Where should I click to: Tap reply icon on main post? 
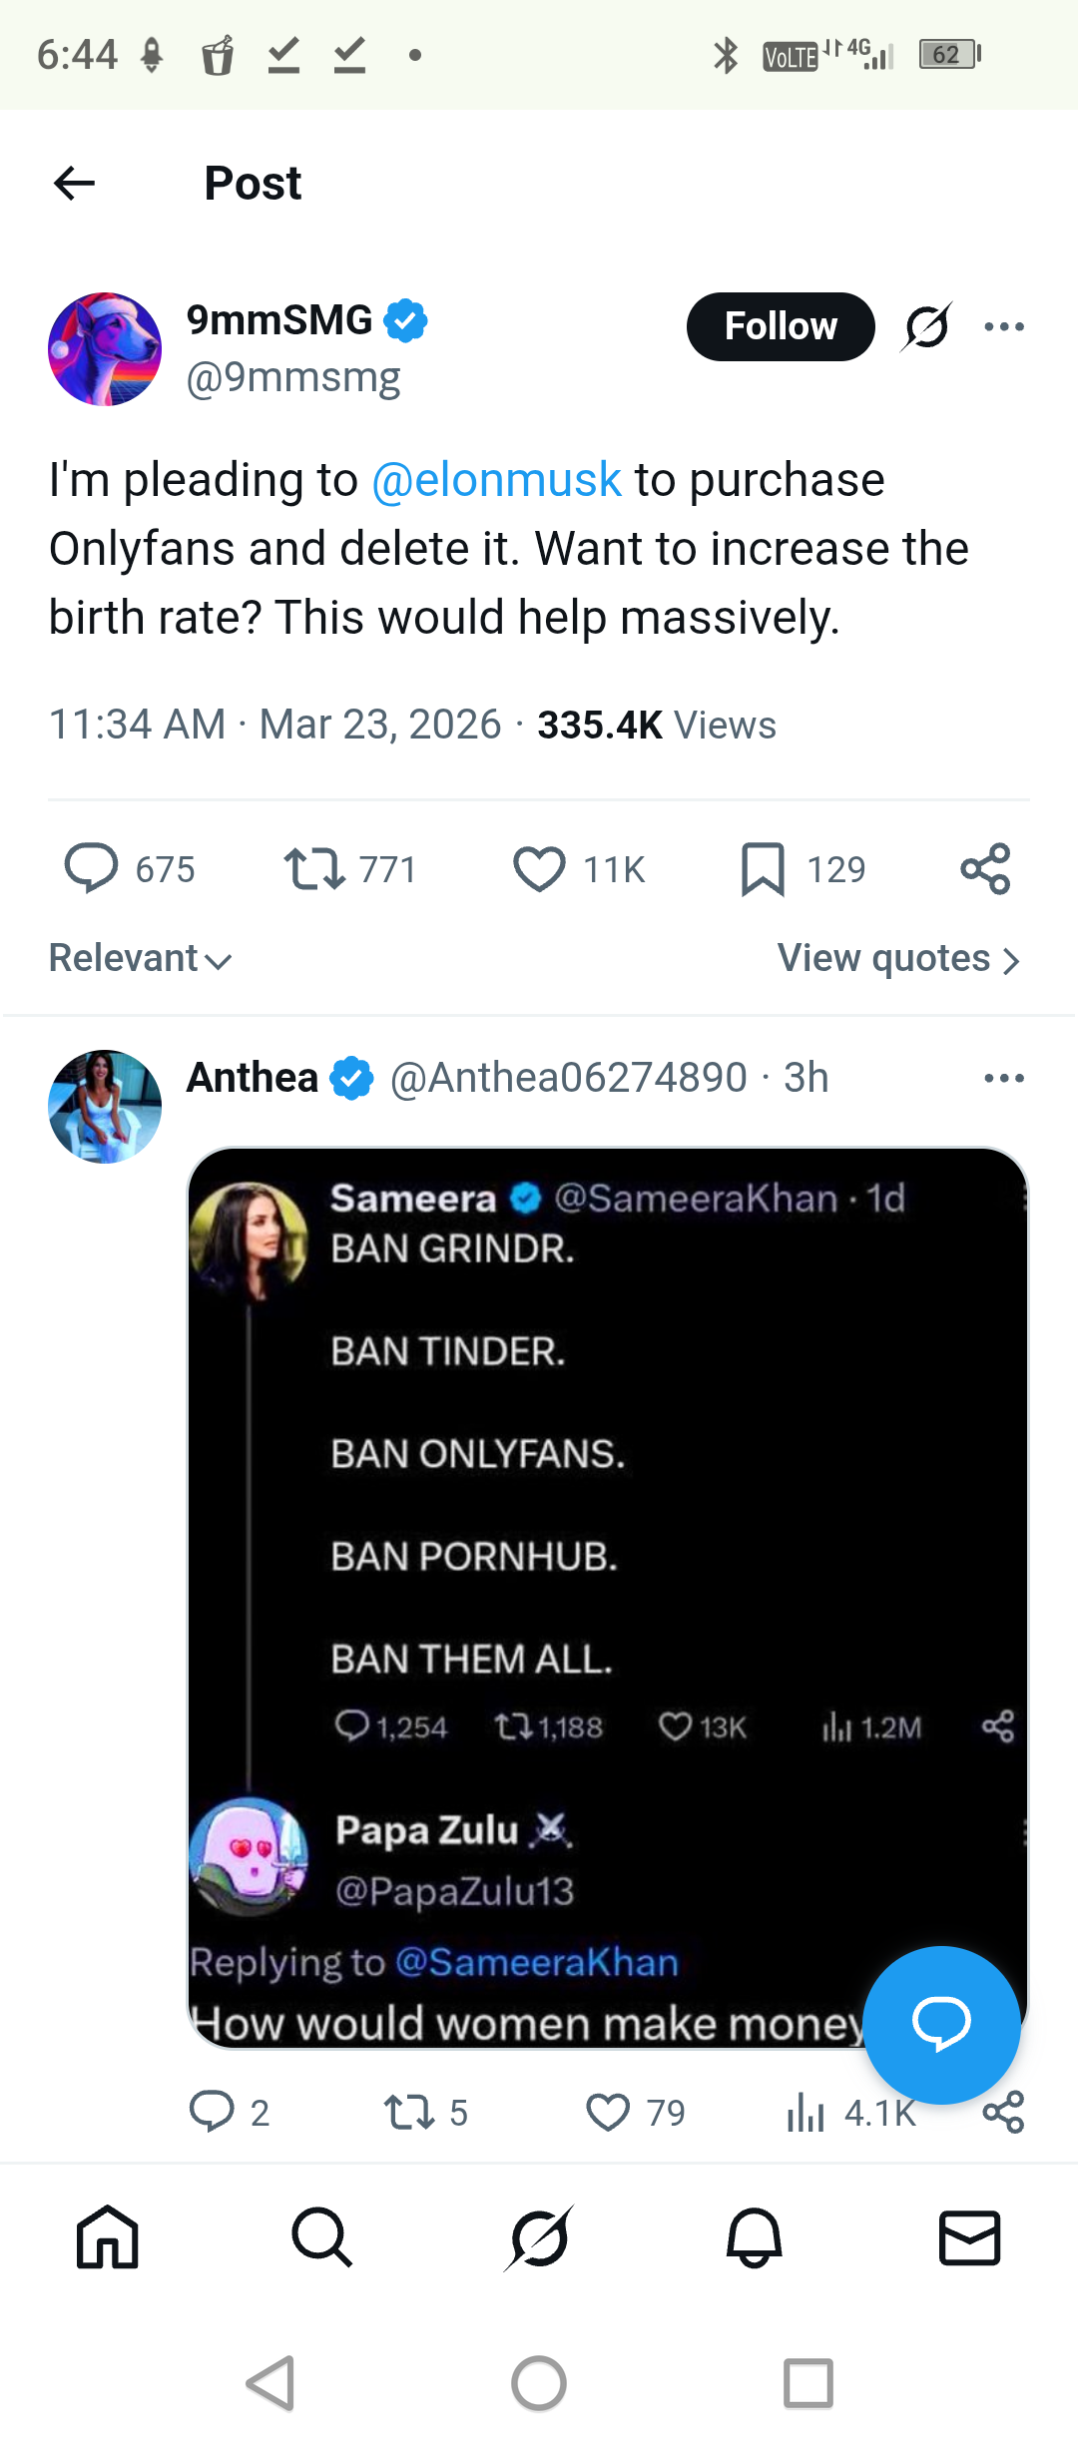[x=91, y=868]
